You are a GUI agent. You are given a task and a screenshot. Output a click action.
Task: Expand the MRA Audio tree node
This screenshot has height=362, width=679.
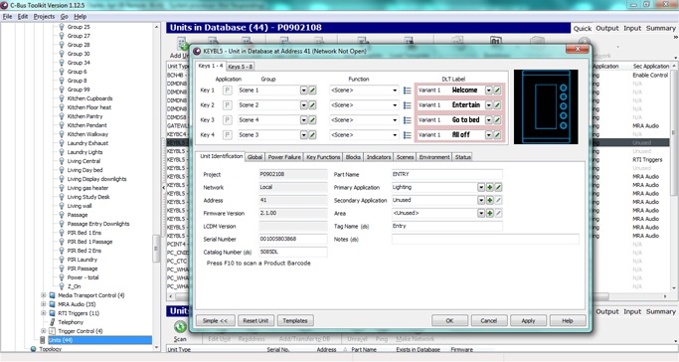[x=44, y=304]
